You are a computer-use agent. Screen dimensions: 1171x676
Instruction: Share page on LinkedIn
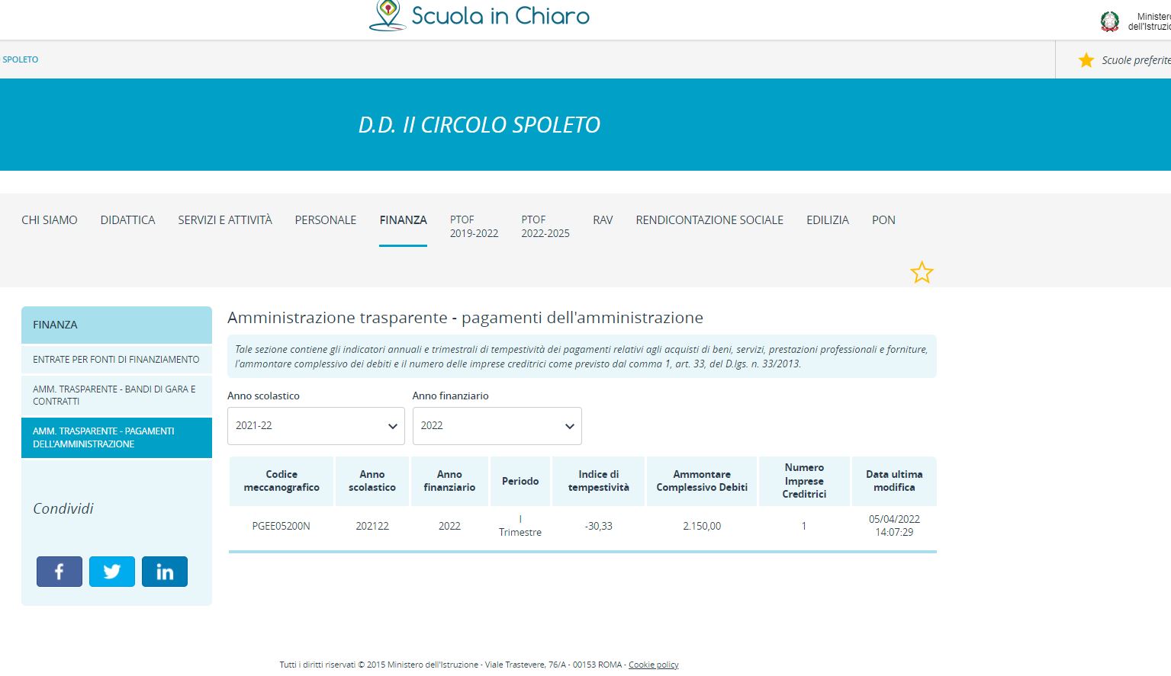tap(165, 572)
